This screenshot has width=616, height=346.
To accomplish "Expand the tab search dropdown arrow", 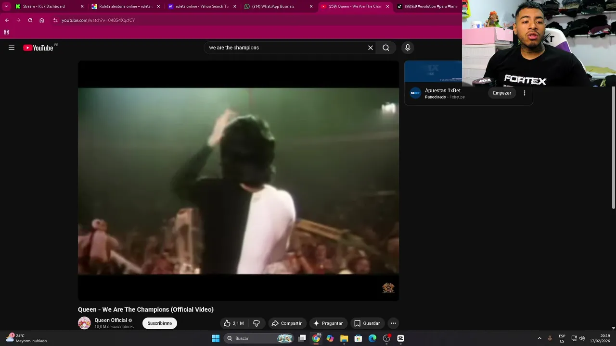I will 6,6.
